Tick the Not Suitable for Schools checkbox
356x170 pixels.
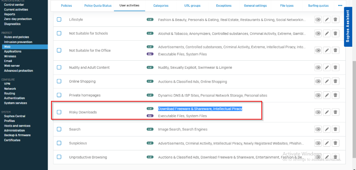[59, 33]
